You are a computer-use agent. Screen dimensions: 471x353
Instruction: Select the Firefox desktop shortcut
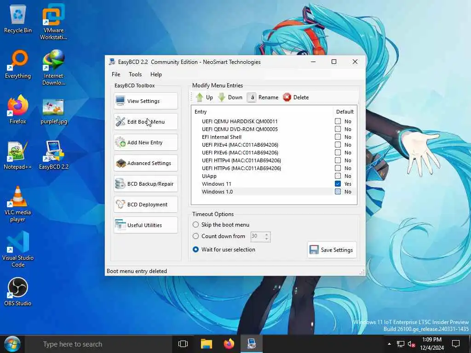point(18,110)
